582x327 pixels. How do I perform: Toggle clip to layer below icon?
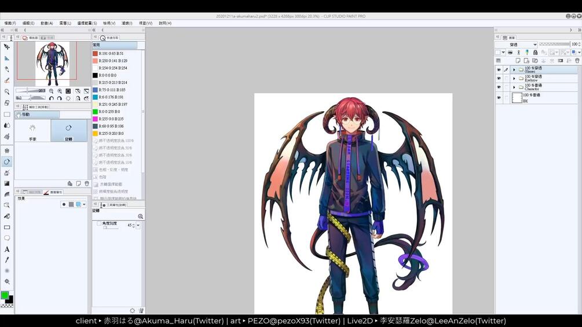[x=510, y=52]
